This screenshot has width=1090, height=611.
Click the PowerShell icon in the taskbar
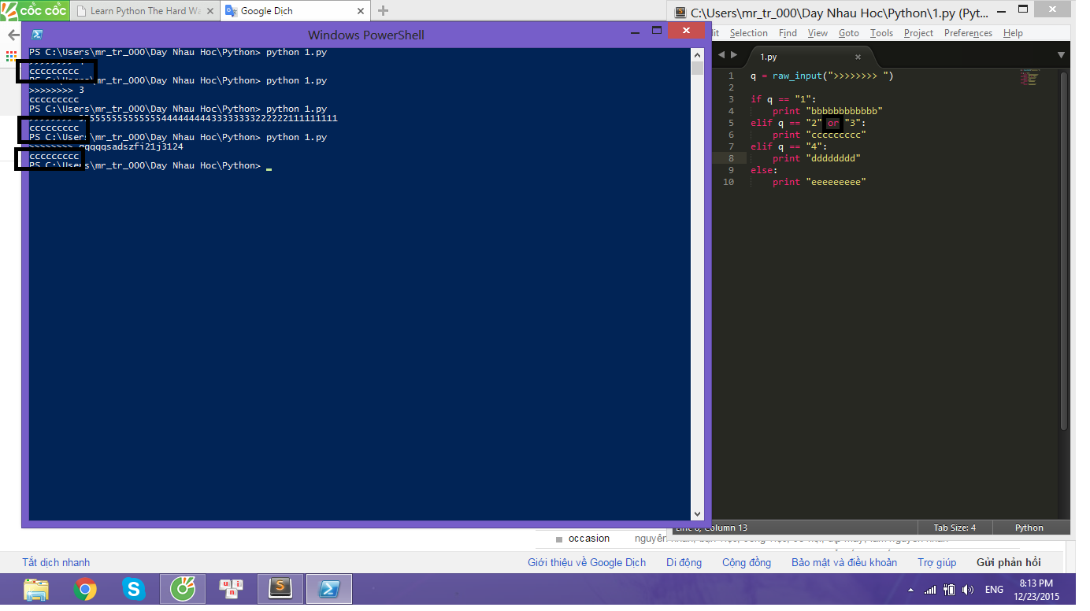point(329,589)
